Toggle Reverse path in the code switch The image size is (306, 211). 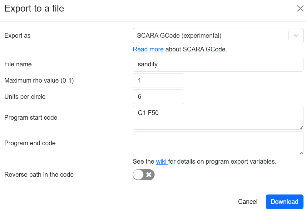(144, 175)
